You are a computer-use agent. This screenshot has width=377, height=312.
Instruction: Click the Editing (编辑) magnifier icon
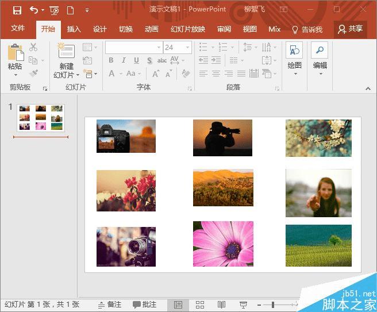(x=320, y=52)
